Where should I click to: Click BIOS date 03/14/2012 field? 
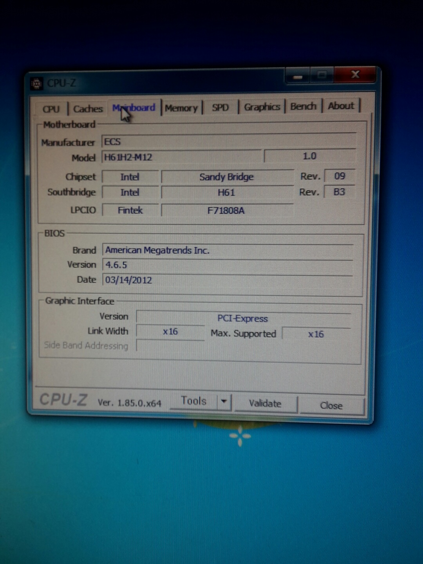pyautogui.click(x=228, y=280)
